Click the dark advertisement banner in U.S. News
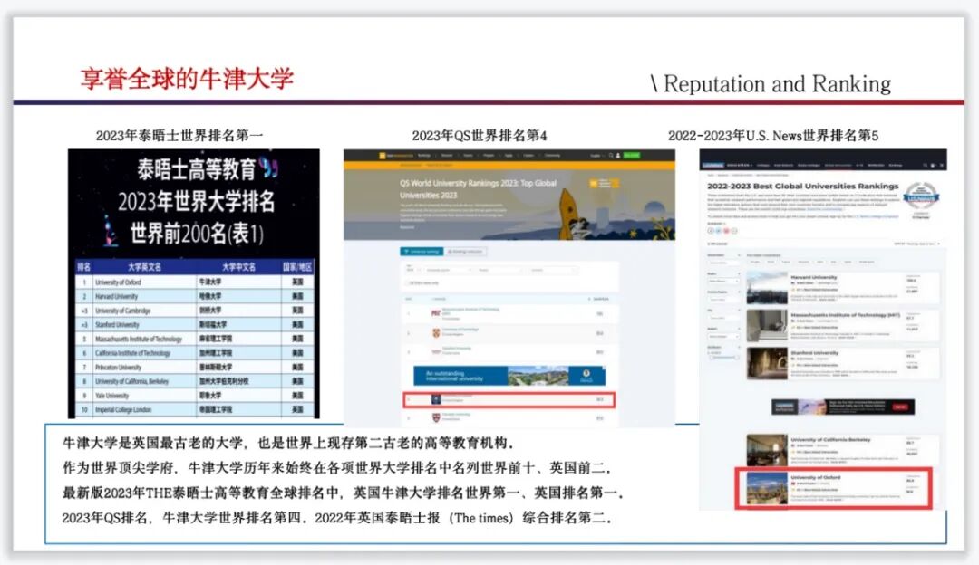 843,407
